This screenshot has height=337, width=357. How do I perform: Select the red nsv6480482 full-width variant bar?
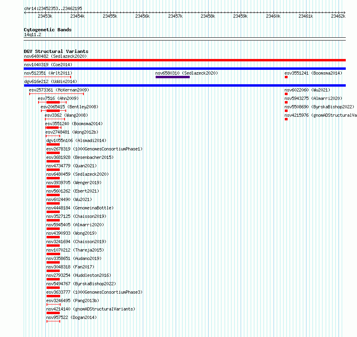(185, 60)
